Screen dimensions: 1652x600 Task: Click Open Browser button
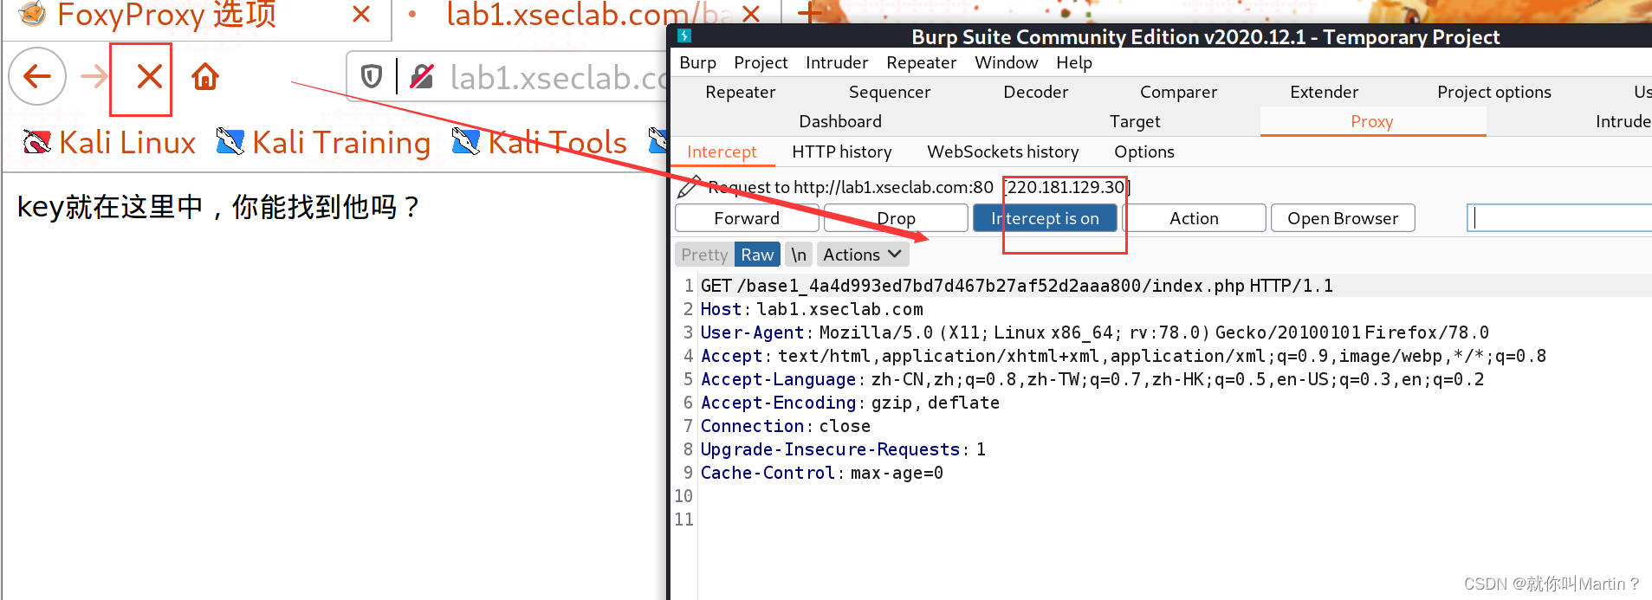(x=1343, y=218)
